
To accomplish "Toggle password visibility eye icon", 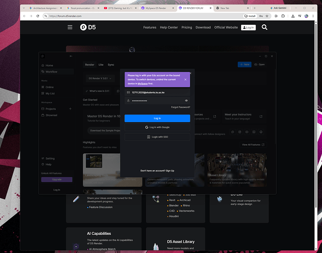I will (186, 101).
